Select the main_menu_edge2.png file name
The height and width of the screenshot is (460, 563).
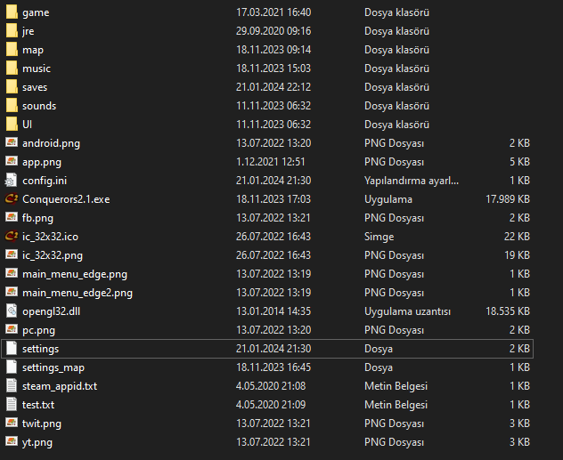tap(78, 292)
